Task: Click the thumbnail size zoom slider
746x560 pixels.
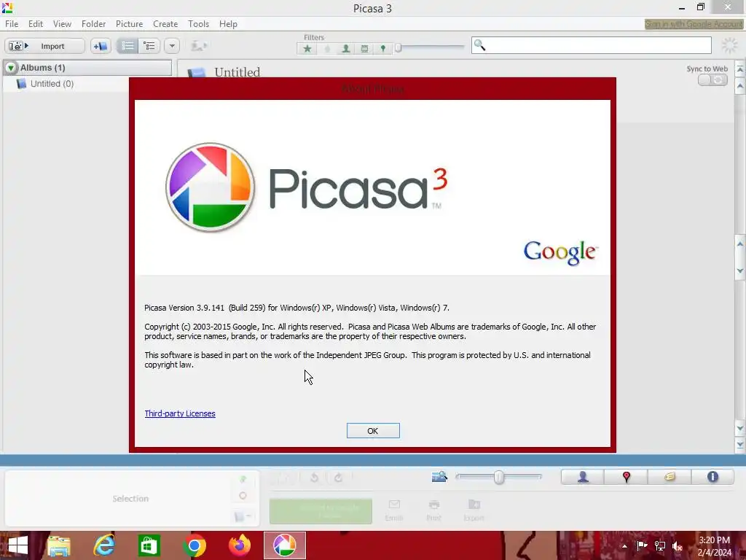Action: [x=498, y=477]
